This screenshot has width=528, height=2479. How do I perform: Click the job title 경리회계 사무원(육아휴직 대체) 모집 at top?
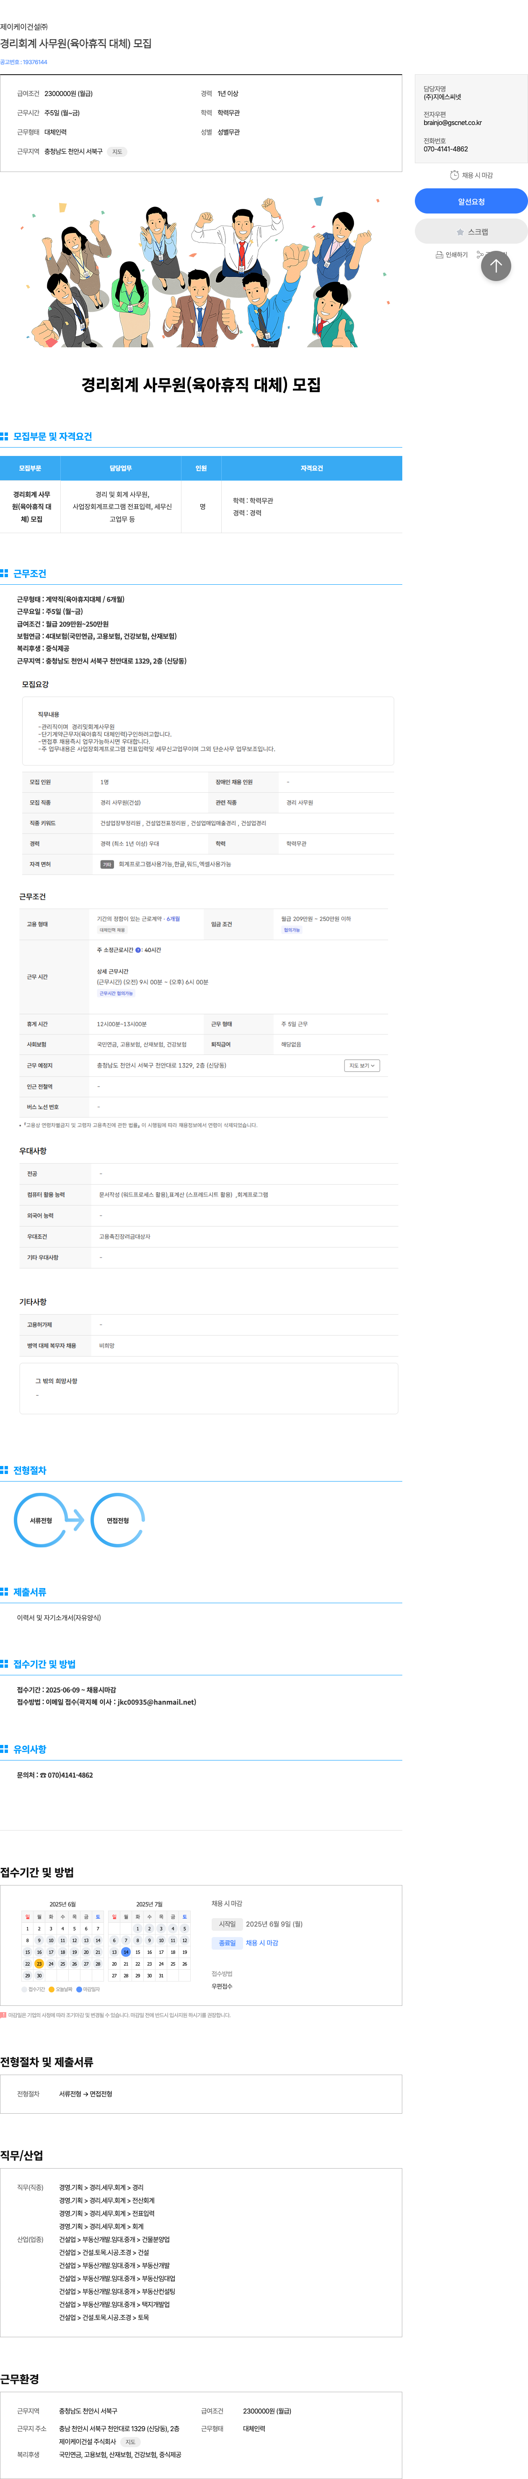pos(76,43)
